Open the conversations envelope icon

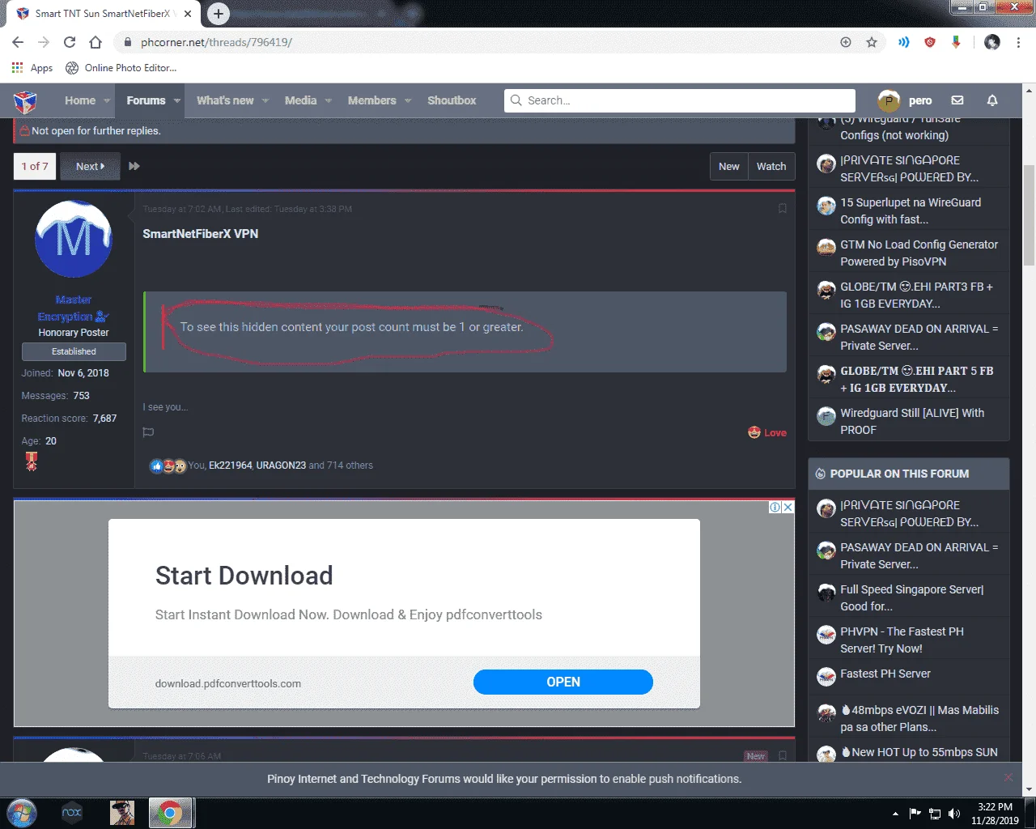tap(957, 100)
